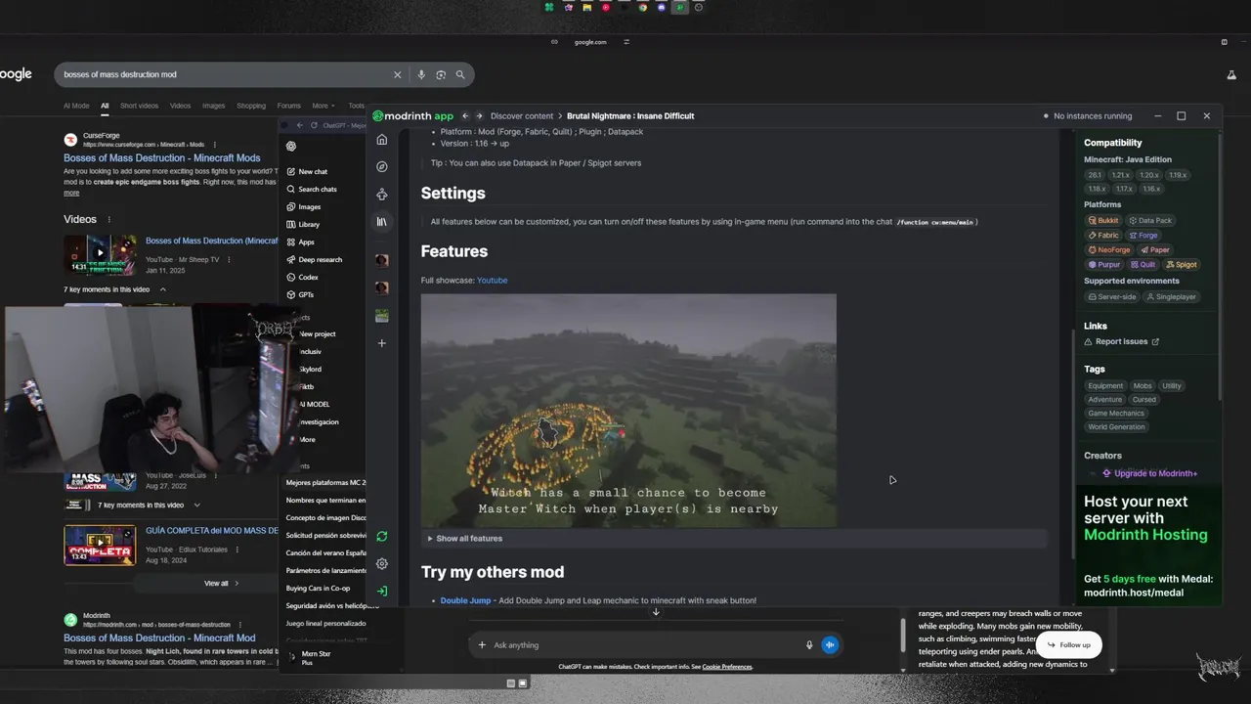
Task: Click the Singleplayer environment tag
Action: pyautogui.click(x=1171, y=297)
